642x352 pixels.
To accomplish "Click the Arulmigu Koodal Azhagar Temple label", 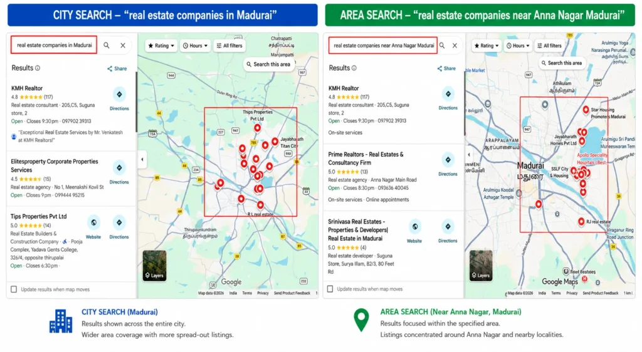I will point(498,194).
